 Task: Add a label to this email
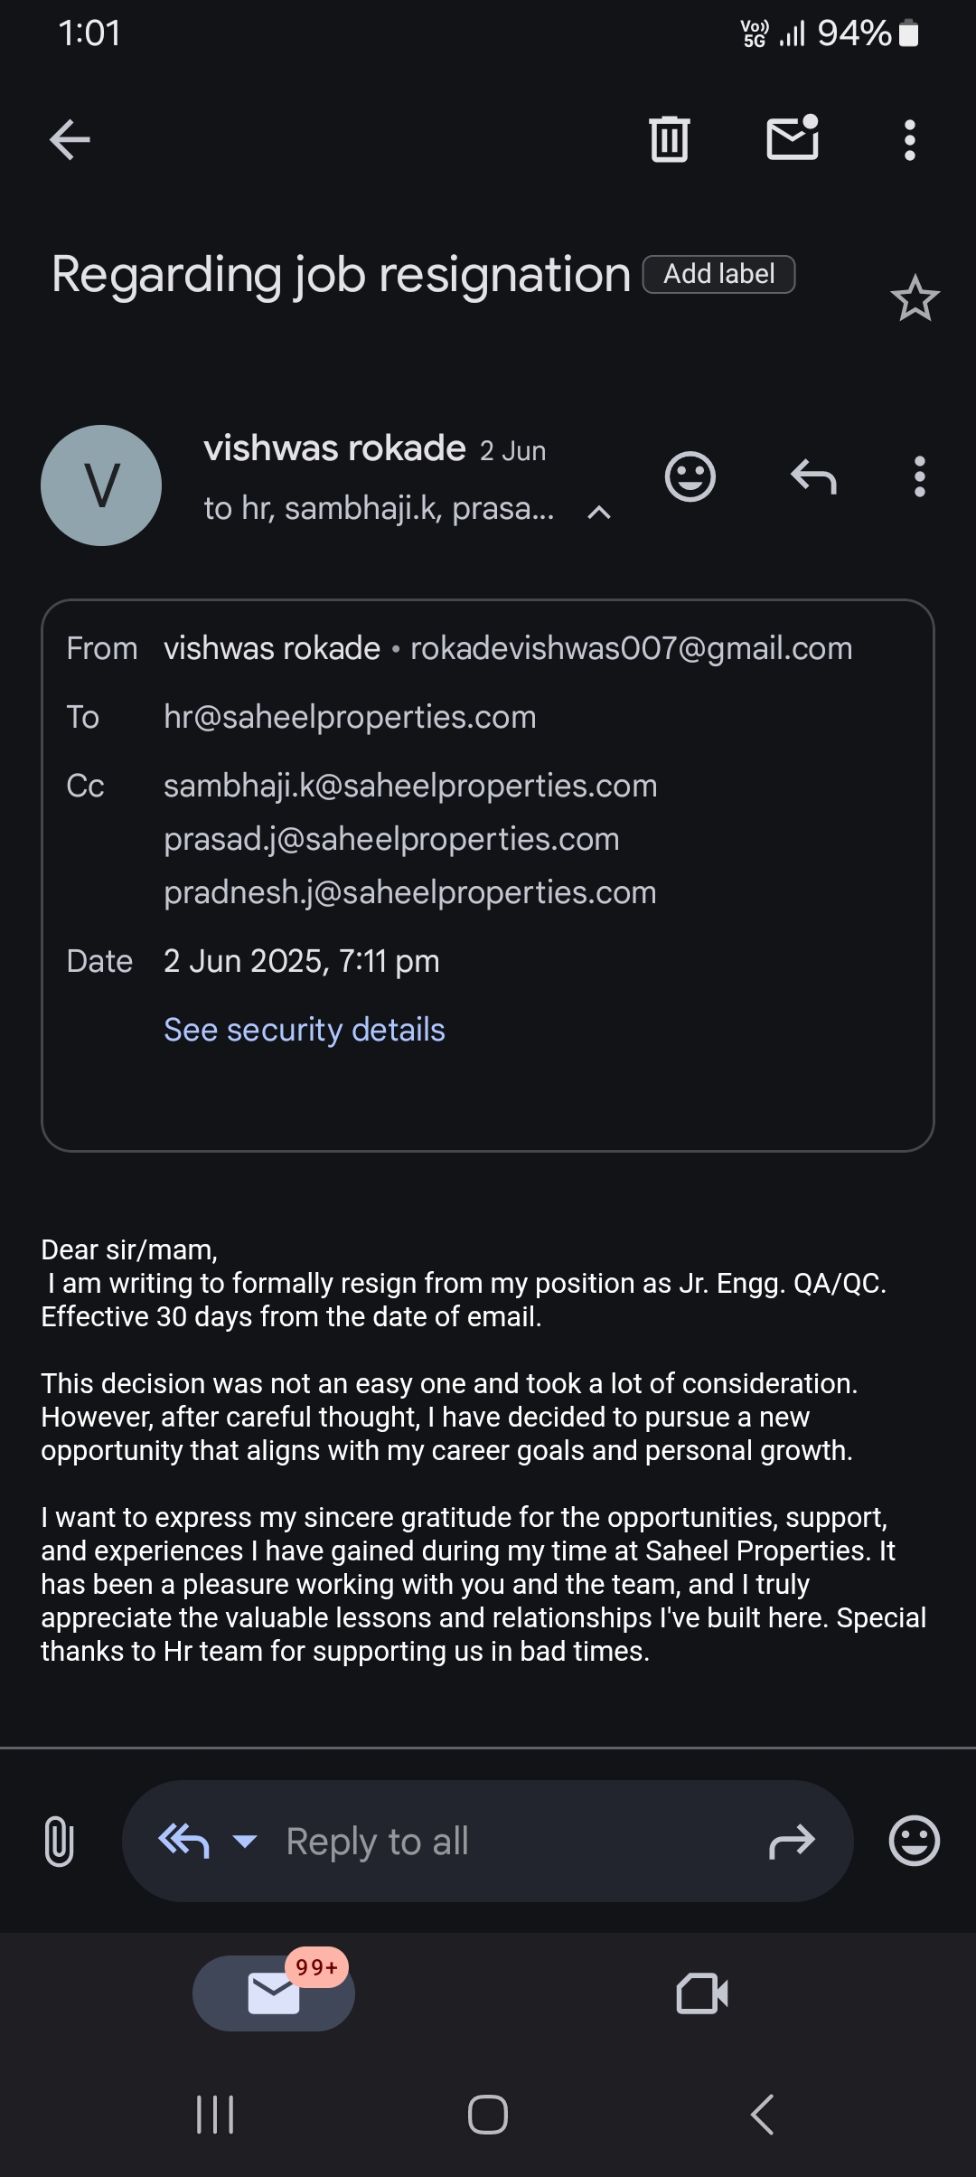click(x=718, y=274)
